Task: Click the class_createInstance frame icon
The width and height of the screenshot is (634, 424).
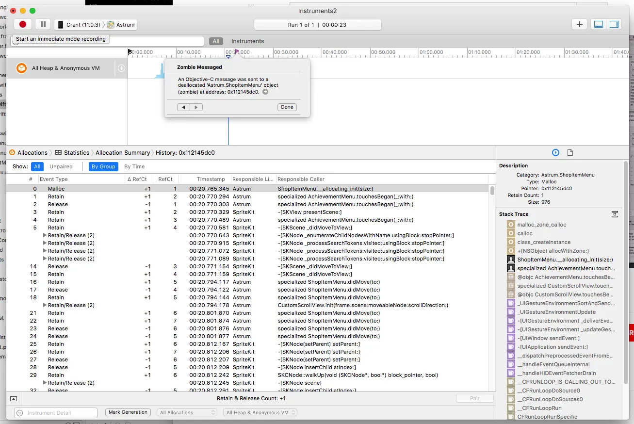Action: click(510, 242)
